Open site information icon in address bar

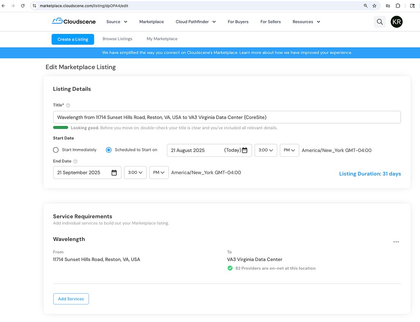pos(34,6)
